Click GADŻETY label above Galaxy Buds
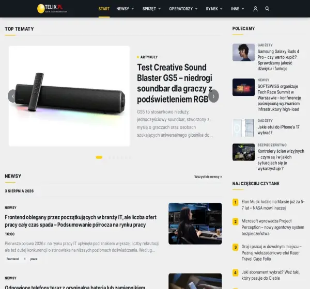Screen dimensions: 310x289 (x=265, y=45)
